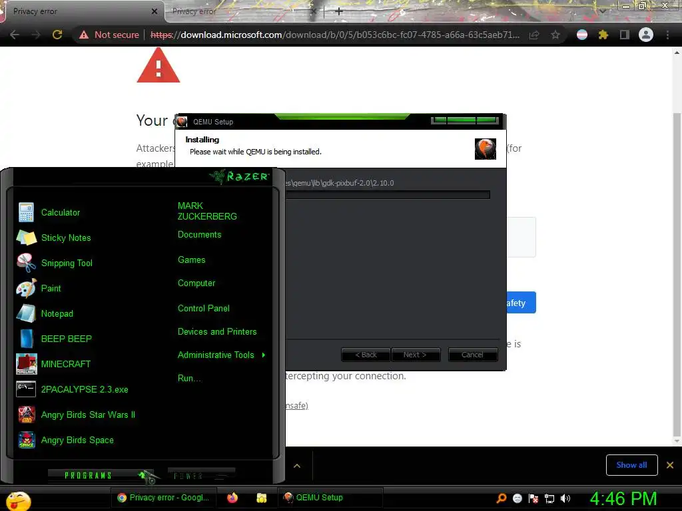Click the Razer logo in start menu
This screenshot has width=682, height=511.
tap(239, 176)
